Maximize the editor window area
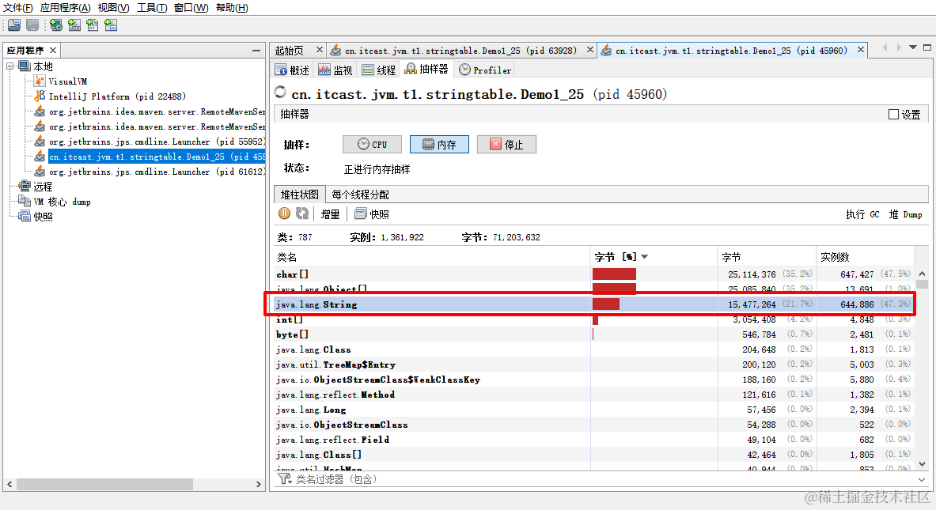 [927, 47]
